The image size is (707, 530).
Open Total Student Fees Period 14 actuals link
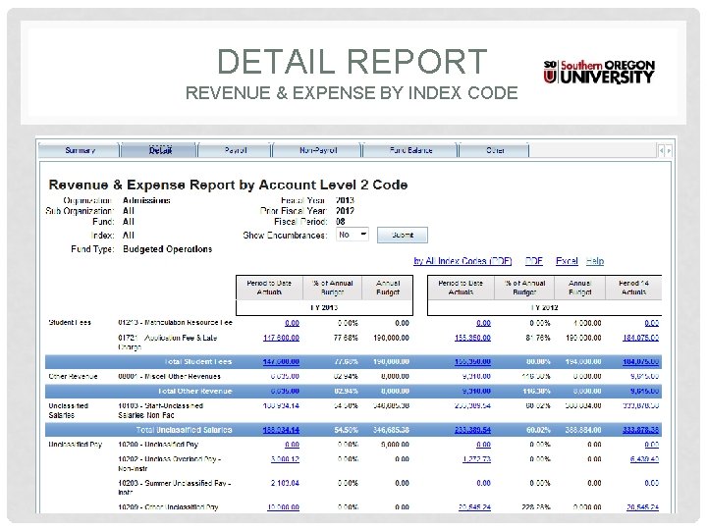click(x=640, y=361)
